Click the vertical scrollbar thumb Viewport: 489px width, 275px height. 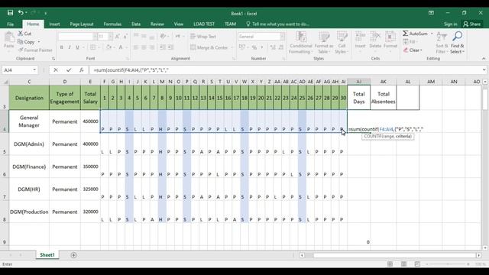(485, 99)
